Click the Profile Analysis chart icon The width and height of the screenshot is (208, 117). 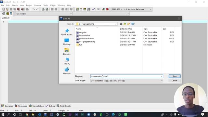coord(103,9)
